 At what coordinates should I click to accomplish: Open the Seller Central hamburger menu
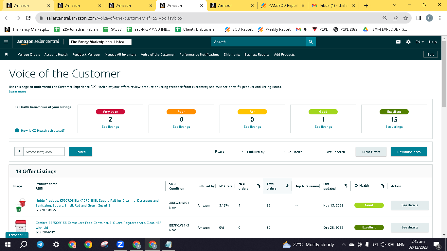point(6,42)
